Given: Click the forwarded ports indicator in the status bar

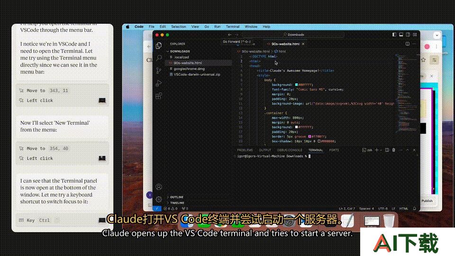Looking at the screenshot, I should pyautogui.click(x=185, y=209).
